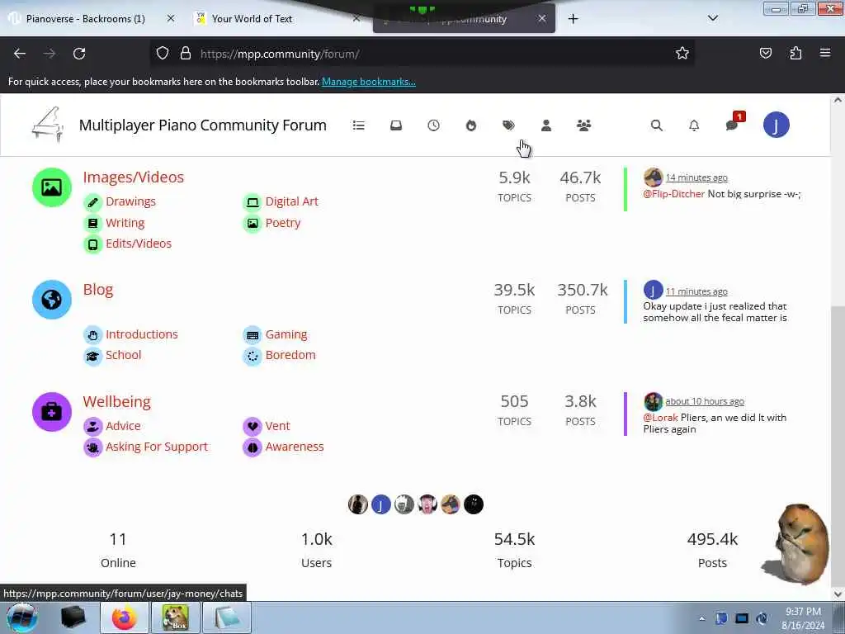The height and width of the screenshot is (634, 845).
Task: Click the J avatar beside '11 minutes ago'
Action: point(654,291)
